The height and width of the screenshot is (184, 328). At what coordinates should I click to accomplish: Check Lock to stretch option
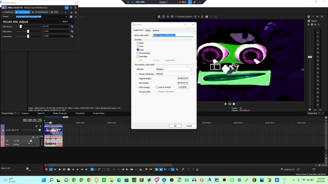[157, 87]
